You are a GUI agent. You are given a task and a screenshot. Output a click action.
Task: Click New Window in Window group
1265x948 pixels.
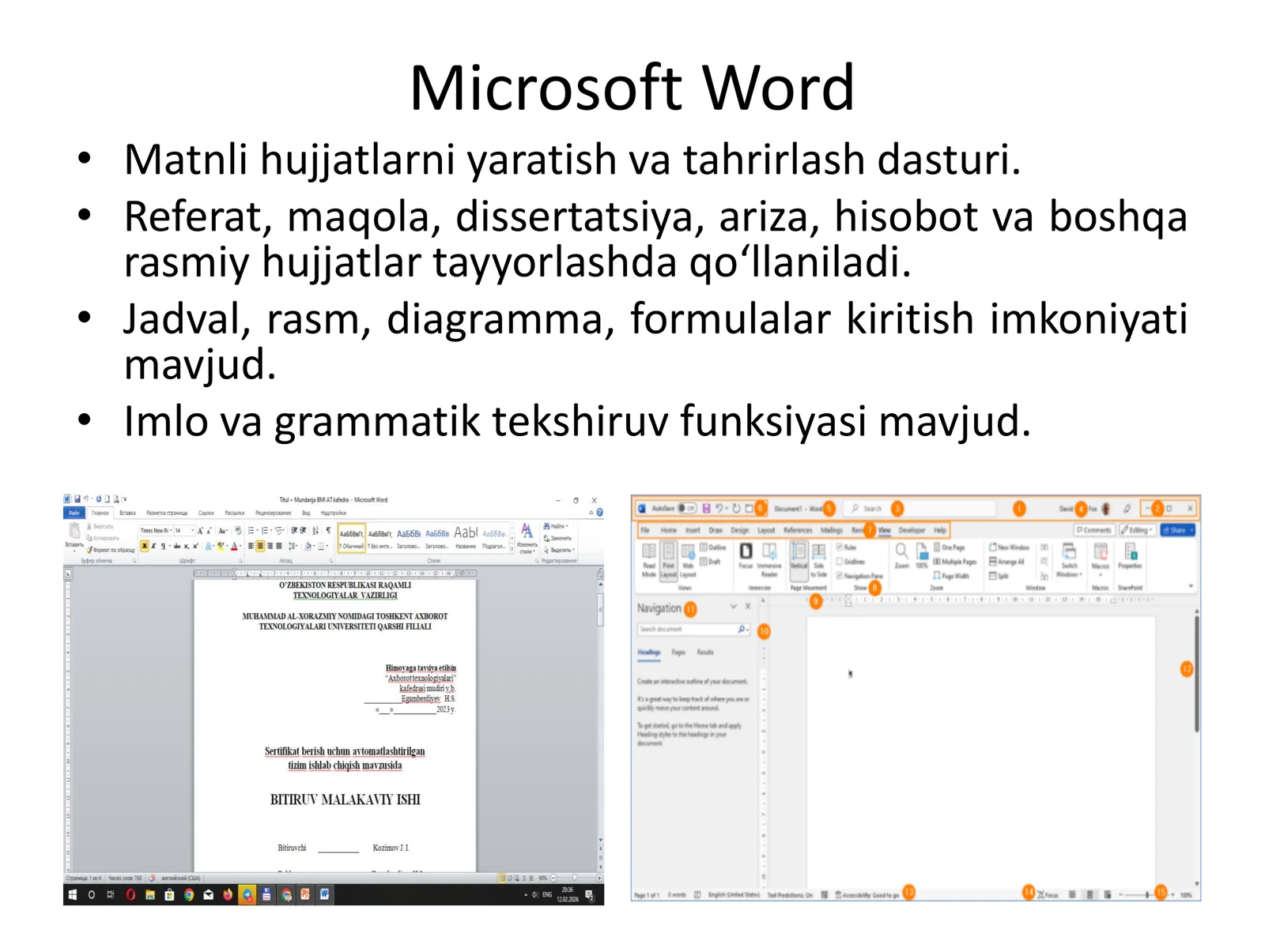coord(1009,547)
